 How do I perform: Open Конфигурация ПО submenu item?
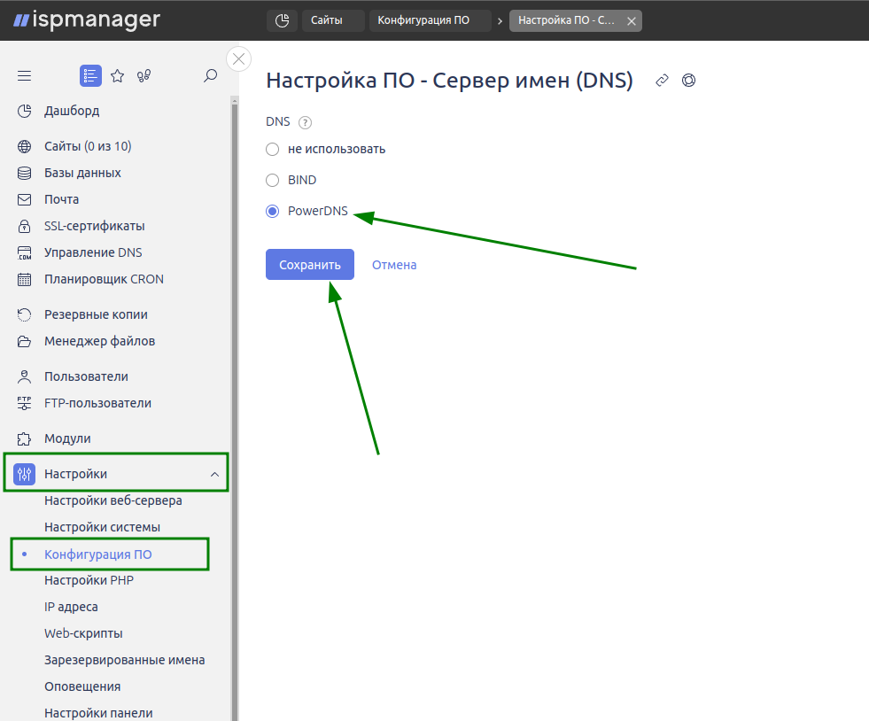98,554
